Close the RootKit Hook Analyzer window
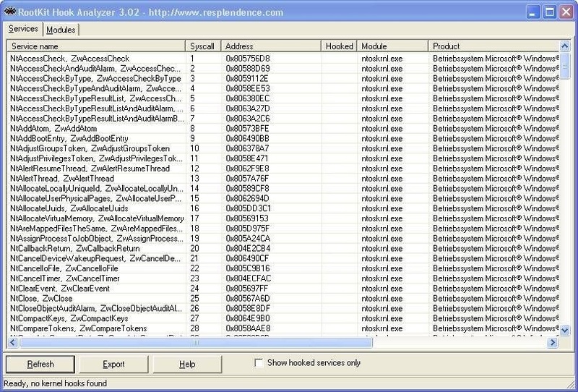The width and height of the screenshot is (578, 392). click(566, 12)
